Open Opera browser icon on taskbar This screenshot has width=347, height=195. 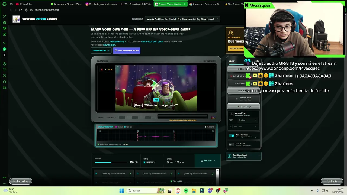tap(178, 191)
